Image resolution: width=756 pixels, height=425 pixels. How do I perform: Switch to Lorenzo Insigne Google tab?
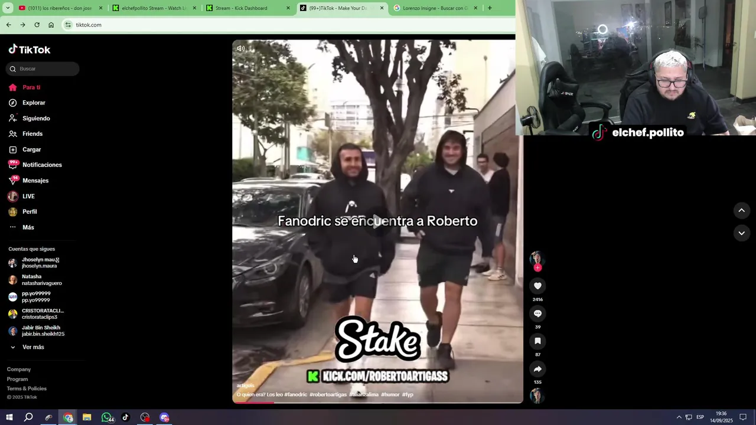pyautogui.click(x=436, y=8)
